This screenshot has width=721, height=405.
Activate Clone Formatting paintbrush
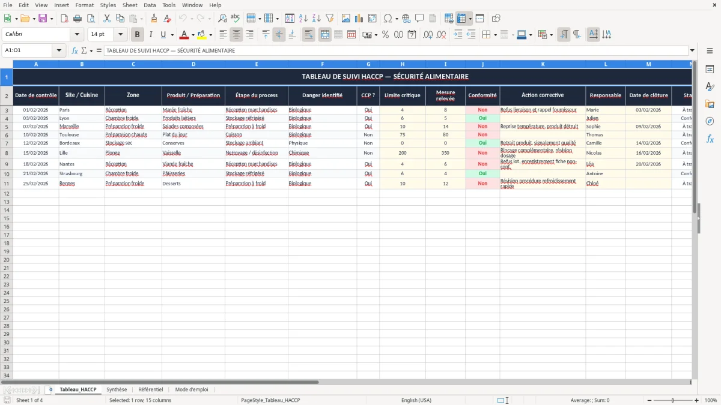(x=154, y=19)
